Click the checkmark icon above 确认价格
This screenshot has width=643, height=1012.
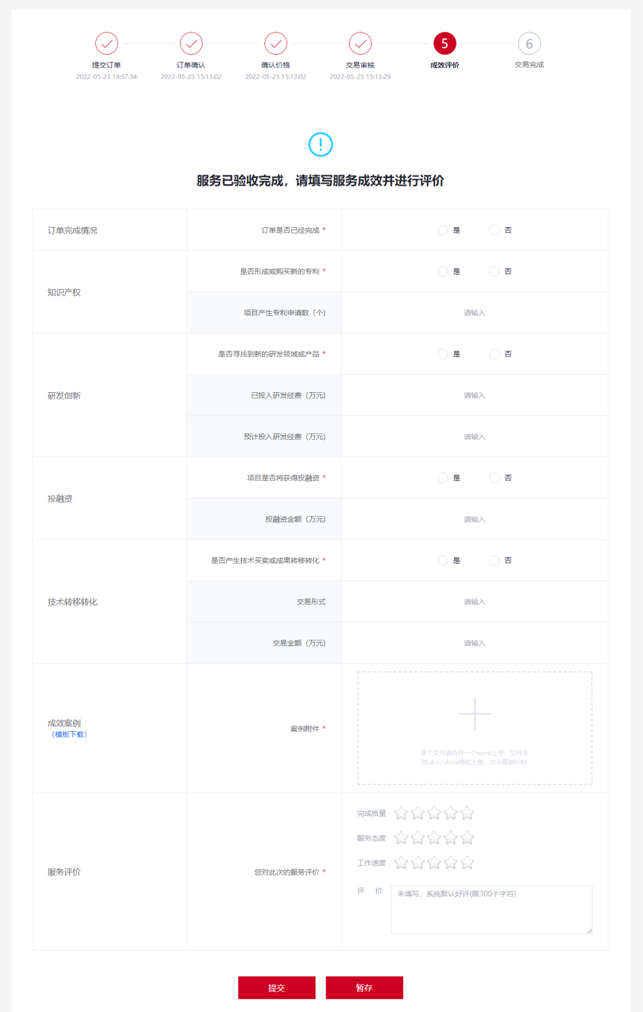tap(275, 43)
